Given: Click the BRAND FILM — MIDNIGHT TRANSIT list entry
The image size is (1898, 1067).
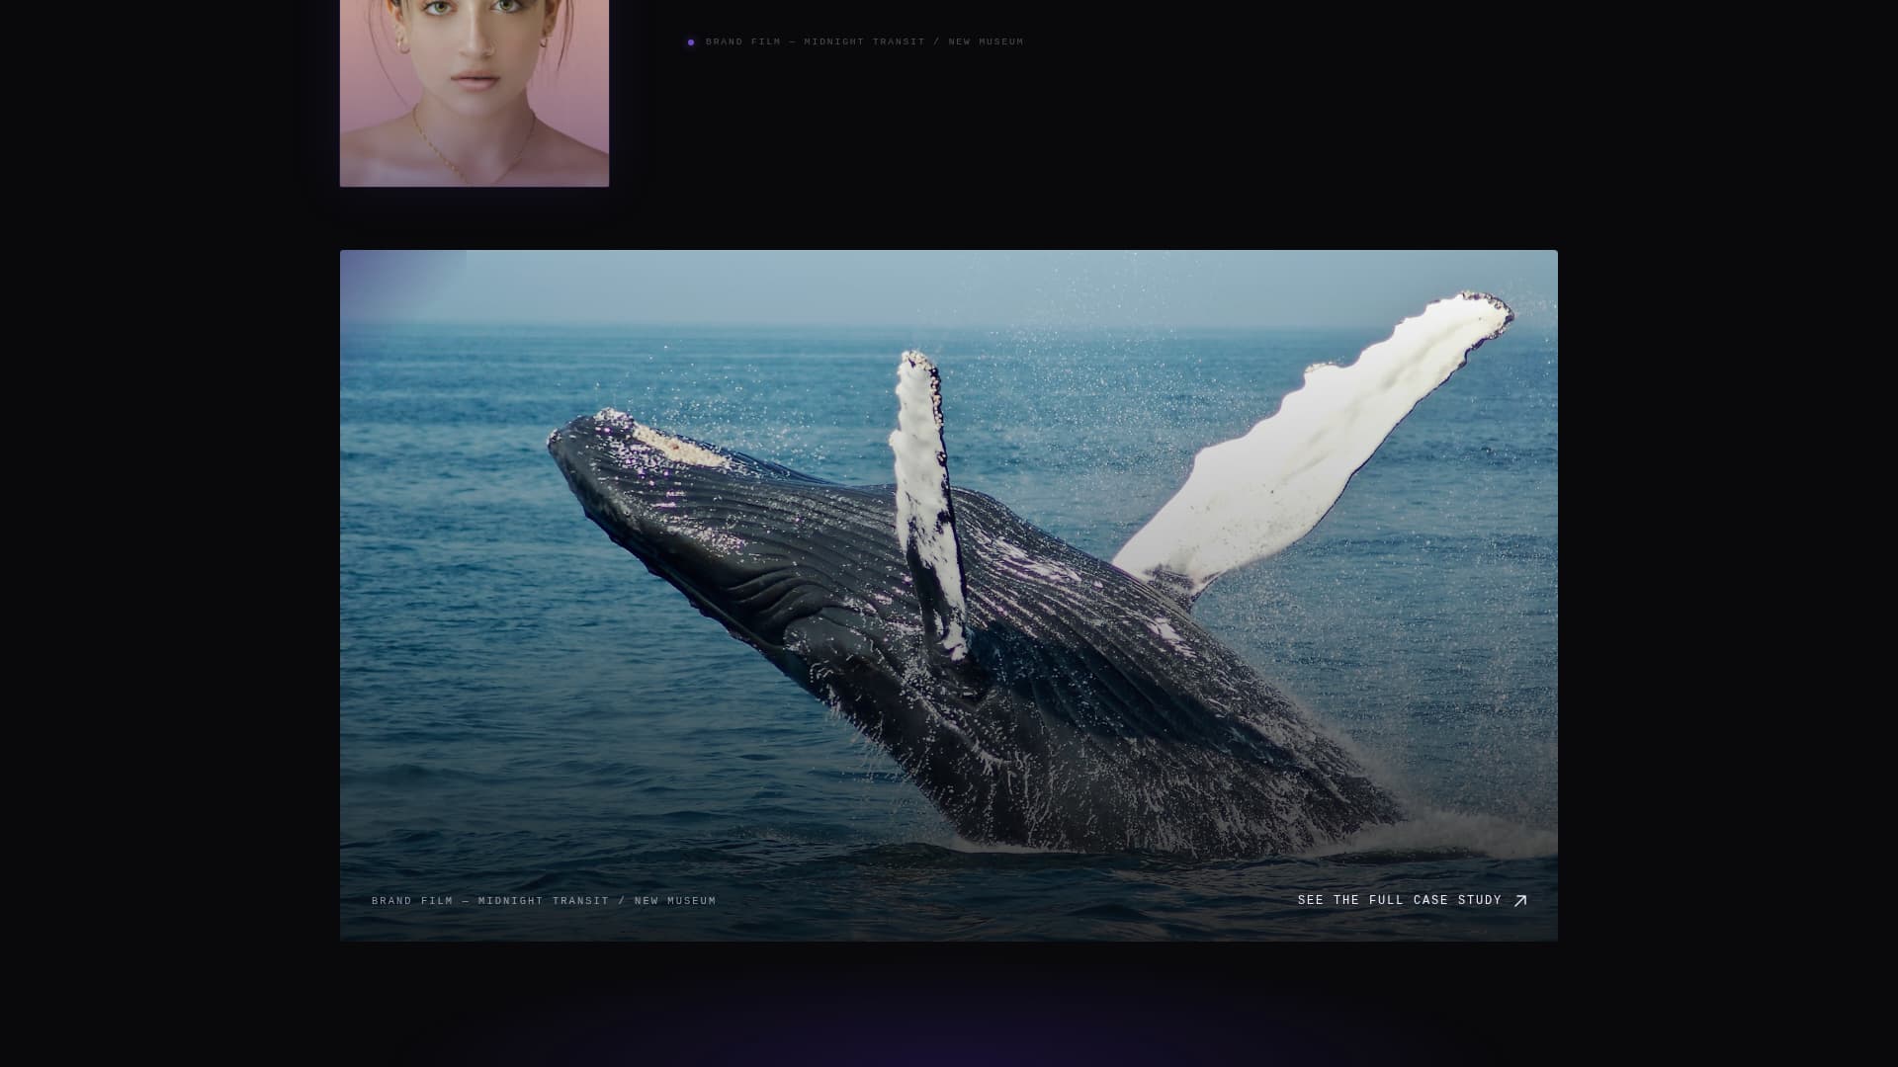Looking at the screenshot, I should pyautogui.click(x=864, y=41).
